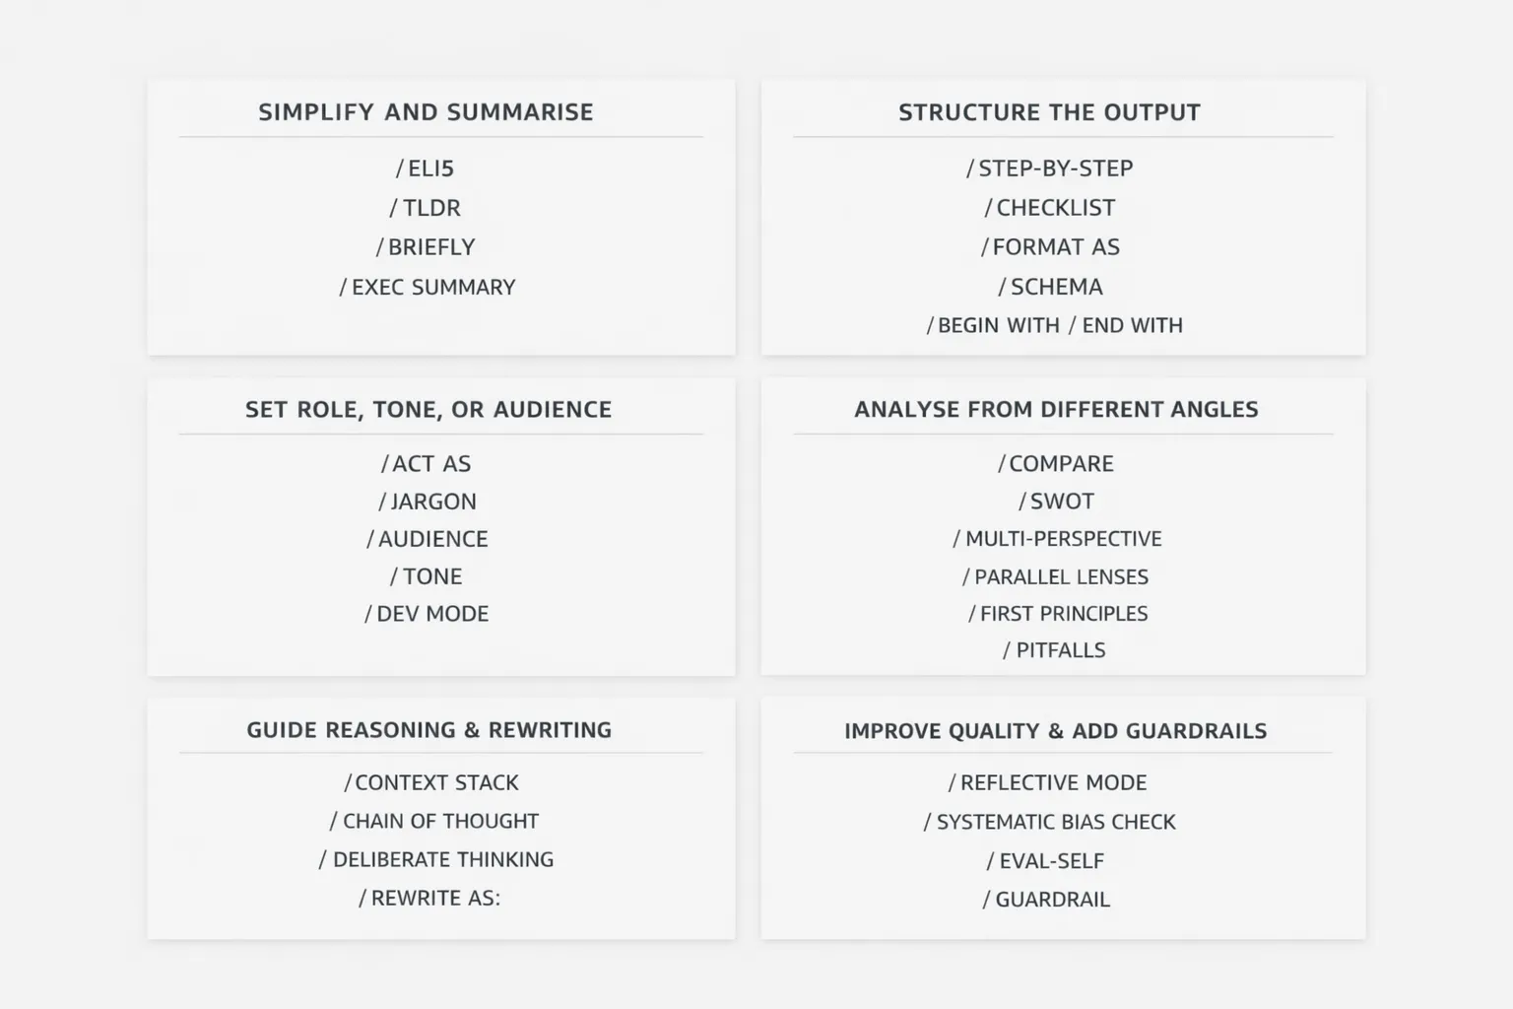This screenshot has width=1513, height=1009.
Task: Pick the /SCHEMA entry
Action: pos(1050,287)
